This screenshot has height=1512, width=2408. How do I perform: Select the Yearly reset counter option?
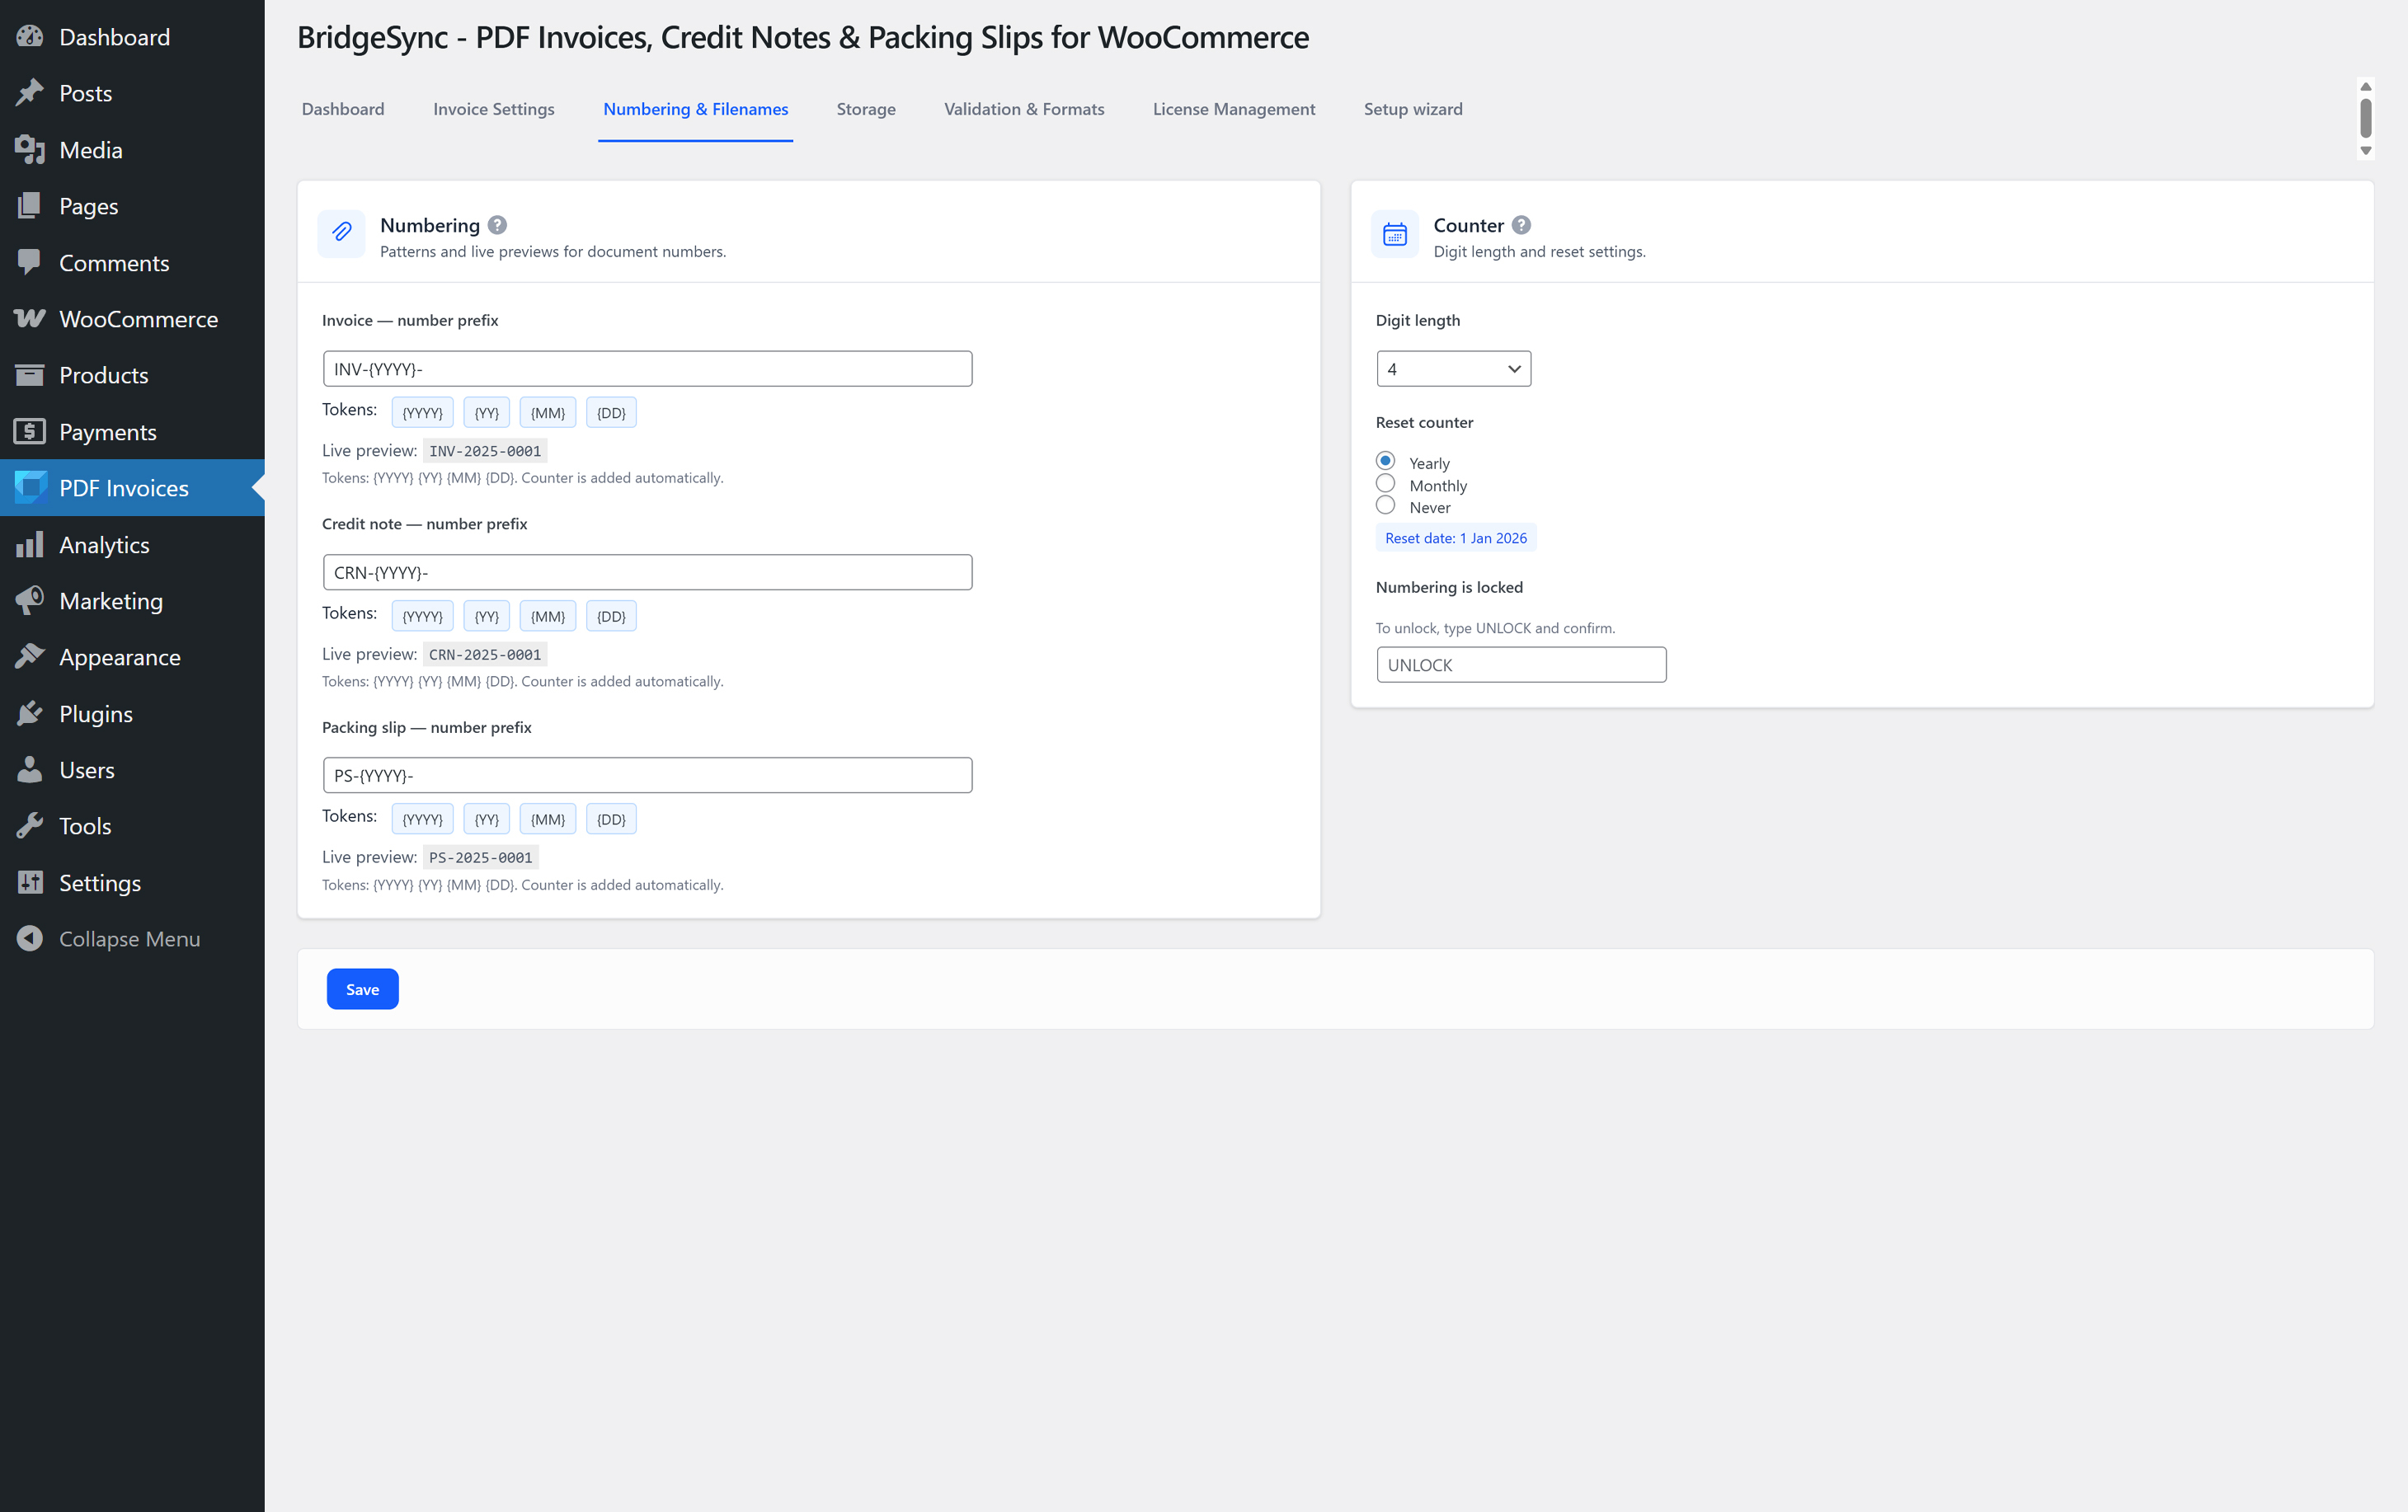coord(1385,461)
